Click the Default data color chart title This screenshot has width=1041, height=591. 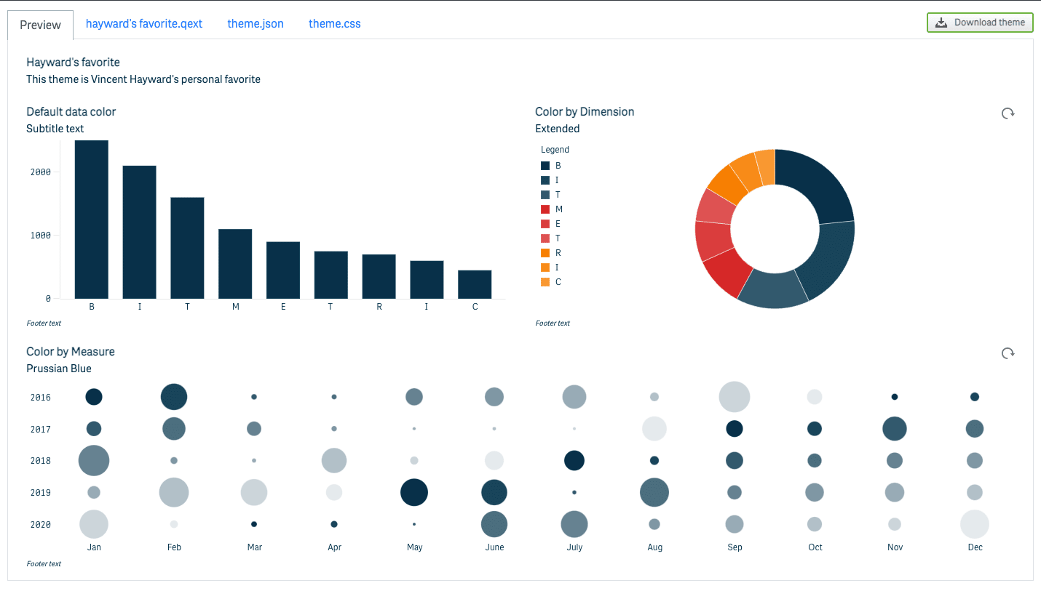click(71, 112)
